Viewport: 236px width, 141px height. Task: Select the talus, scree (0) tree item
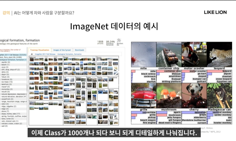pos(7,119)
